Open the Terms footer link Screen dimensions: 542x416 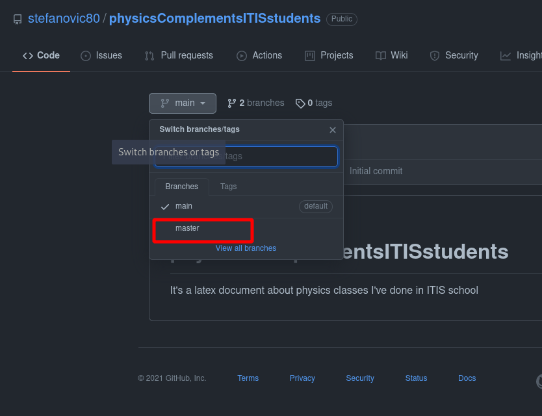(x=248, y=378)
